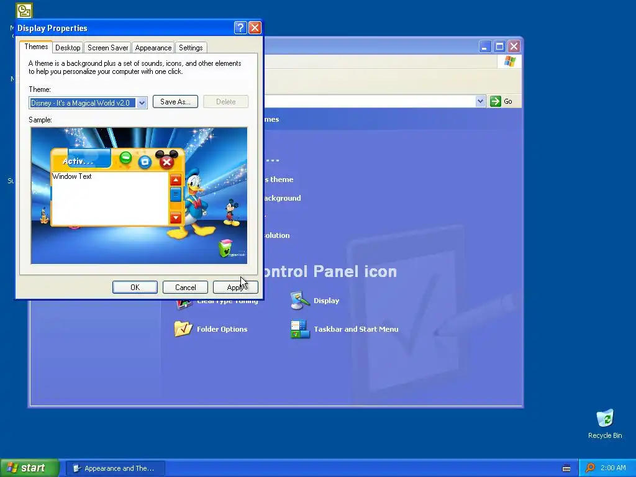Click the Disney theme sample preview image
Image resolution: width=636 pixels, height=477 pixels.
pos(139,196)
